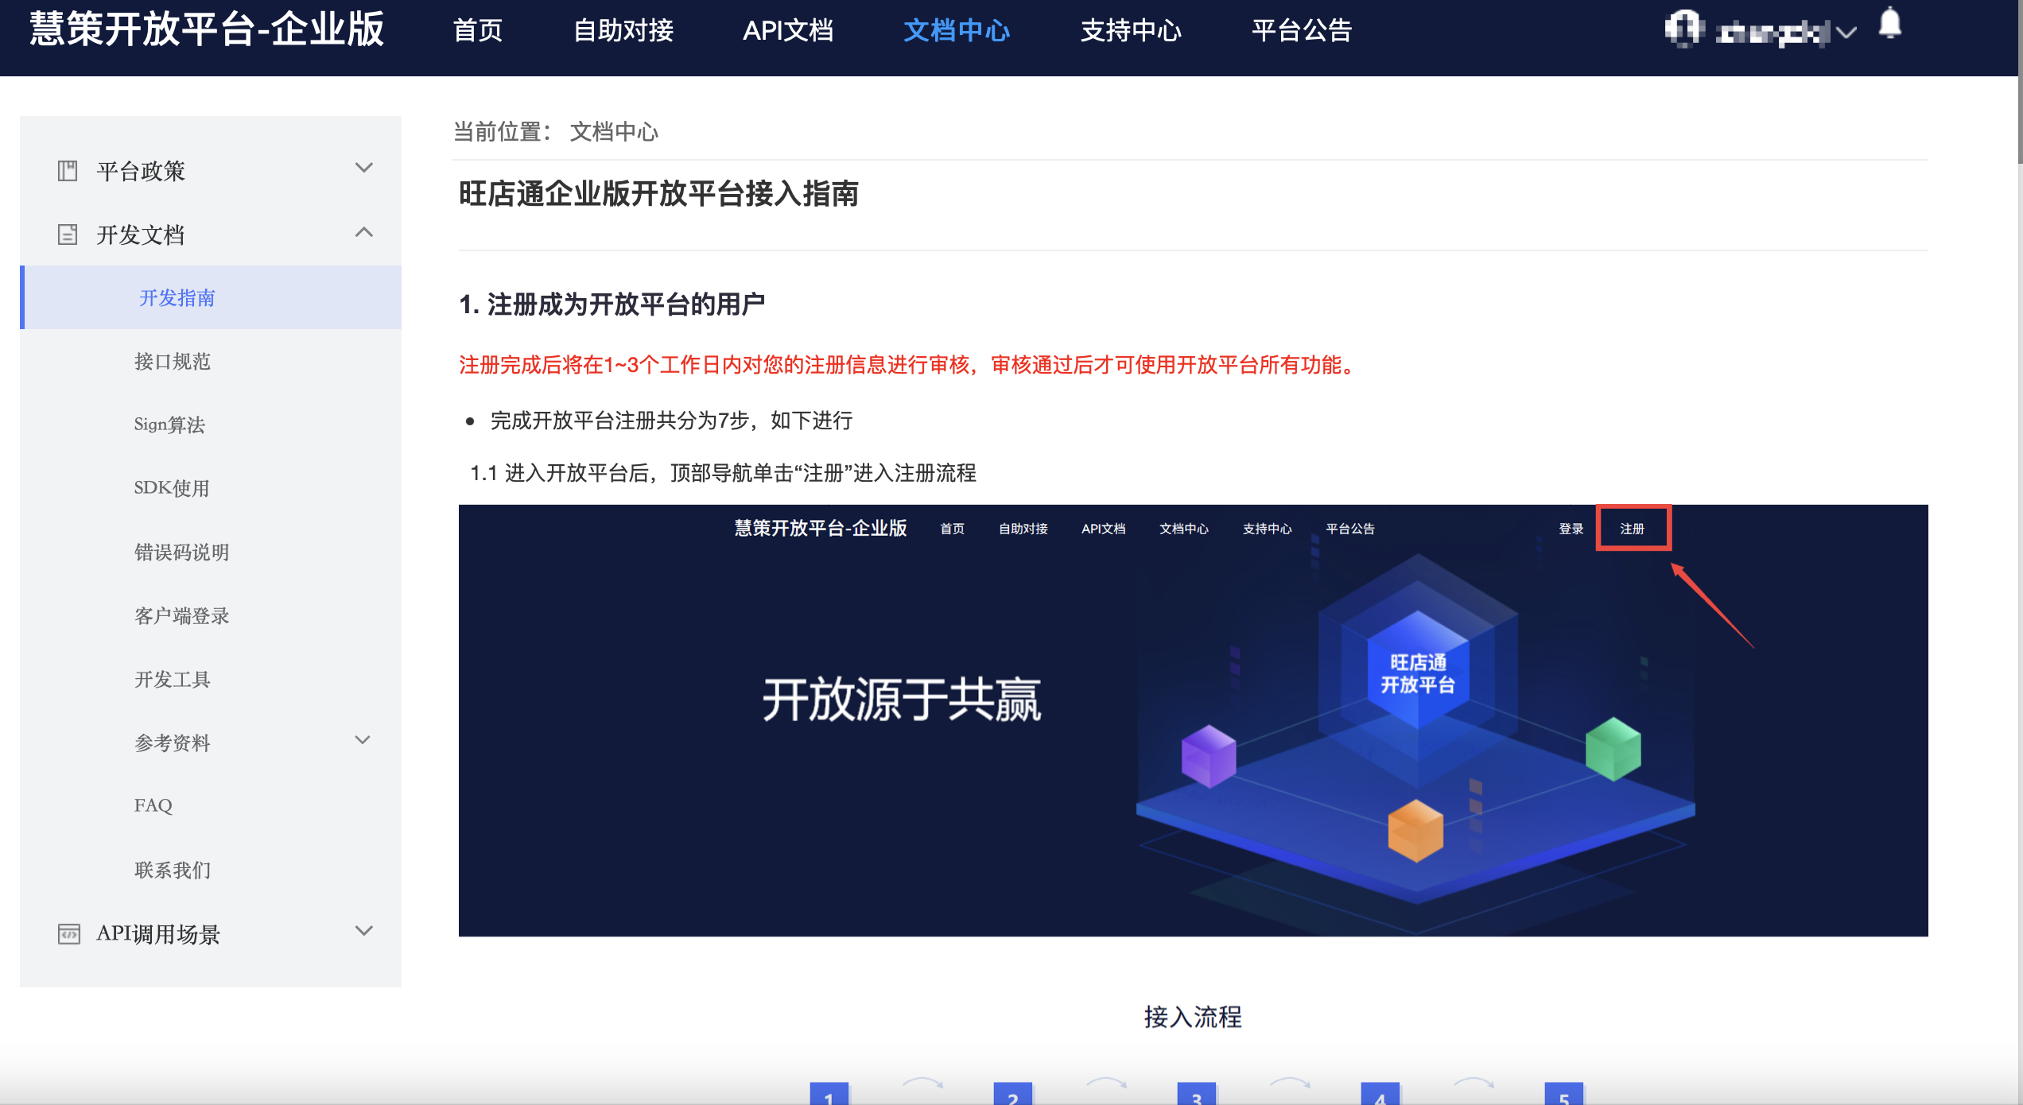Open 自助对接 in top navigation
Viewport: 2023px width, 1105px height.
pos(623,31)
